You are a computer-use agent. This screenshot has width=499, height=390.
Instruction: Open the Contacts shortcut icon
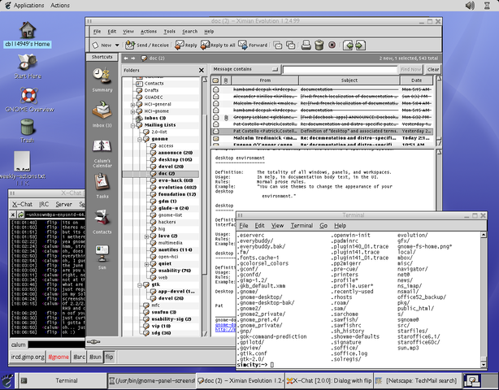tap(102, 218)
